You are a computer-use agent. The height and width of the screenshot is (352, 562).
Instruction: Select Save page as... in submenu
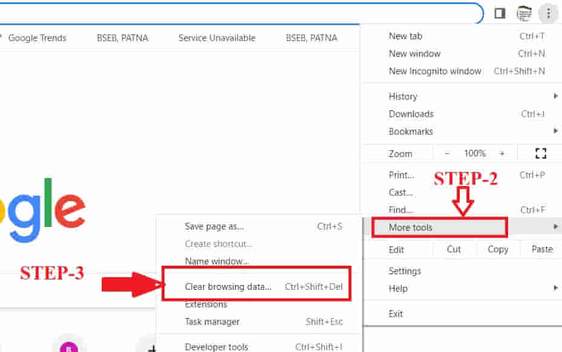(x=260, y=226)
